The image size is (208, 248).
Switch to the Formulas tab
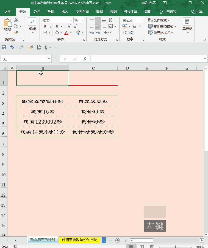(37, 12)
